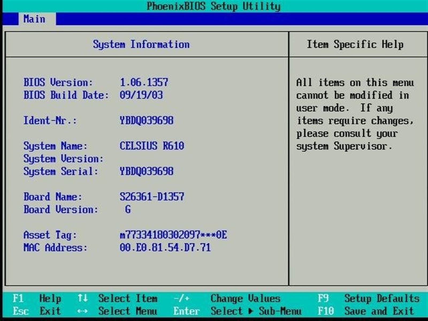Click the BIOS version value 1.06.1357

[144, 82]
